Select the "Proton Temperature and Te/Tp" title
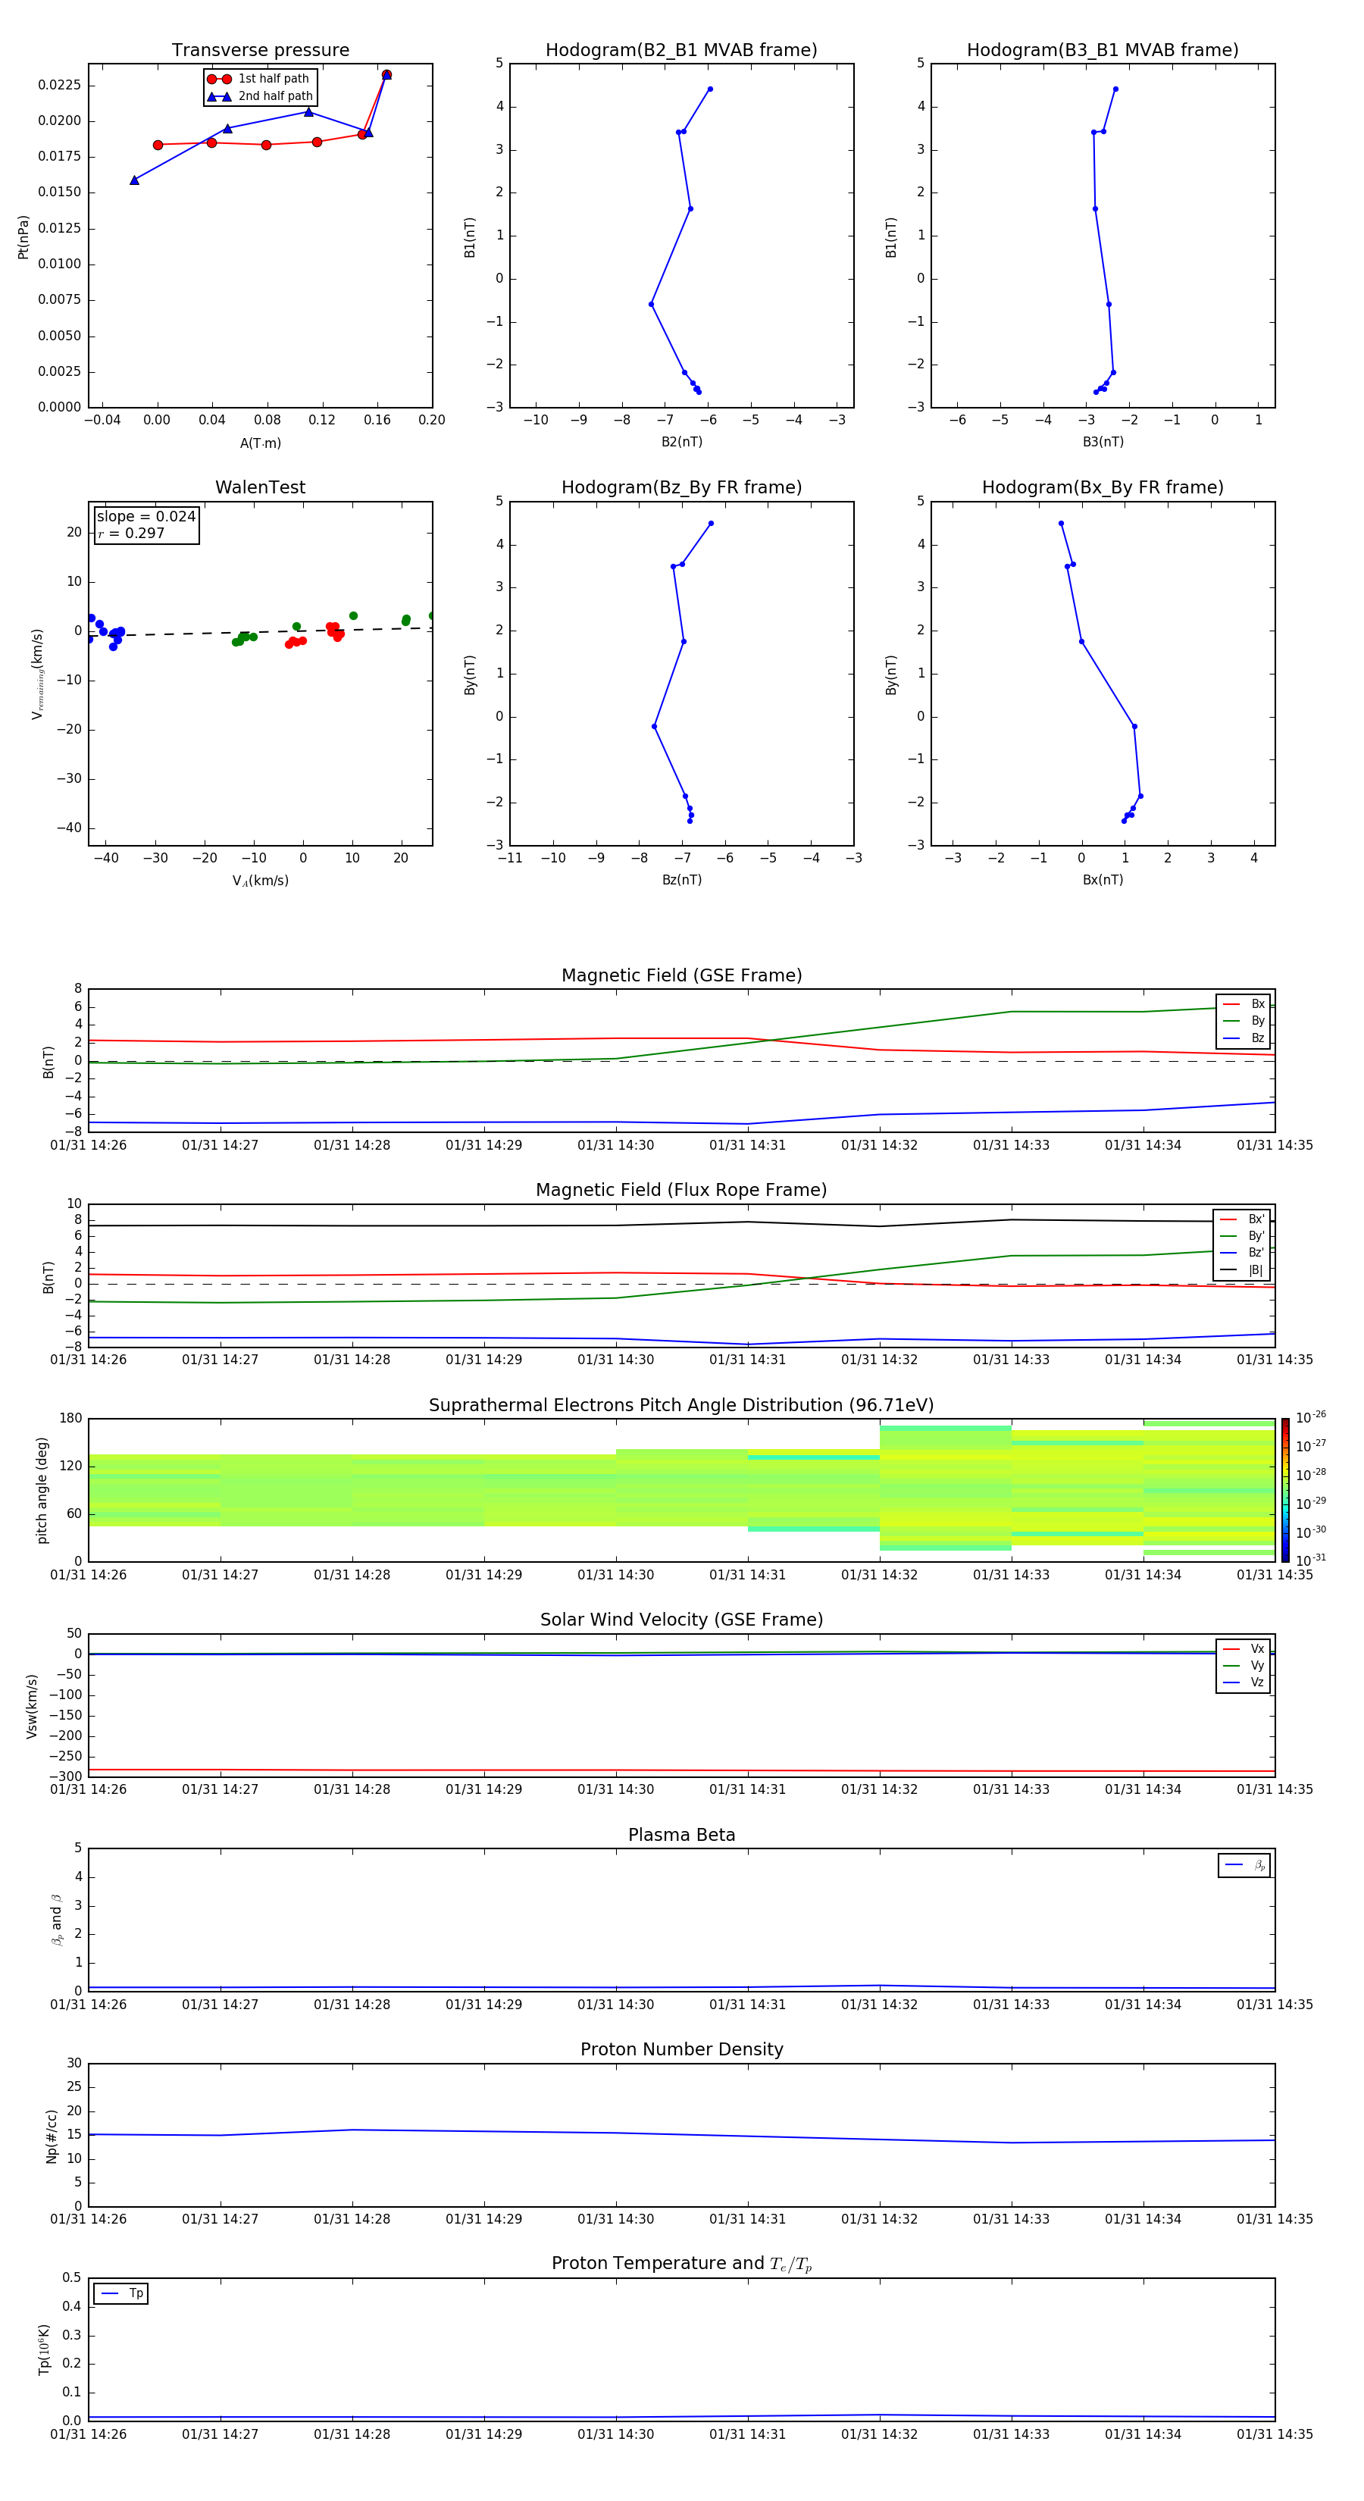1364x2501 pixels. tap(681, 2264)
